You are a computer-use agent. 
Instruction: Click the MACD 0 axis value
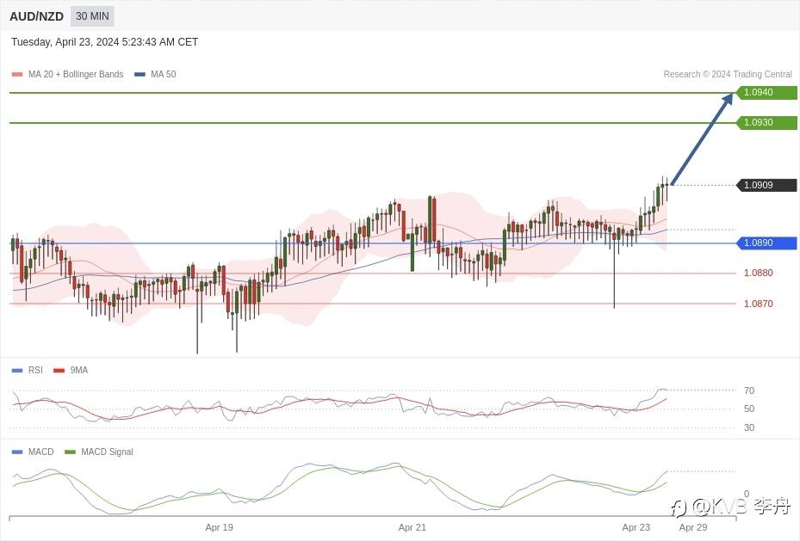tap(747, 494)
